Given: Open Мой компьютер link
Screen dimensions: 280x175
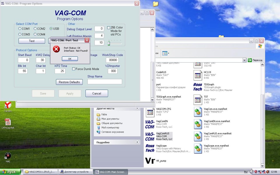Looking at the screenshot, I should tap(110, 127).
